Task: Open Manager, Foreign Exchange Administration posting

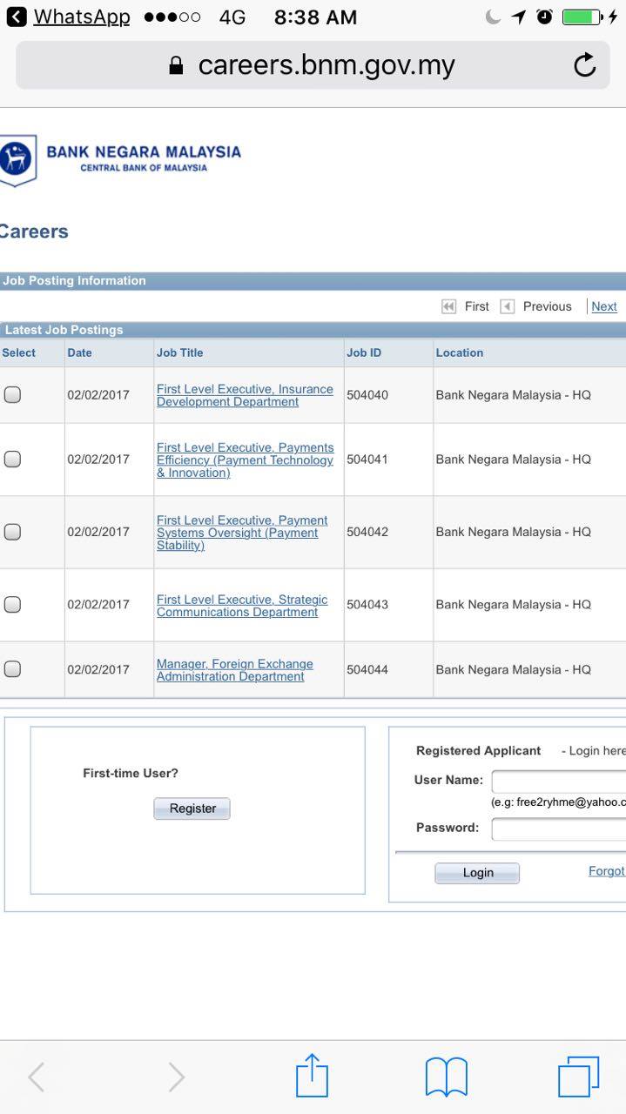Action: pos(235,670)
